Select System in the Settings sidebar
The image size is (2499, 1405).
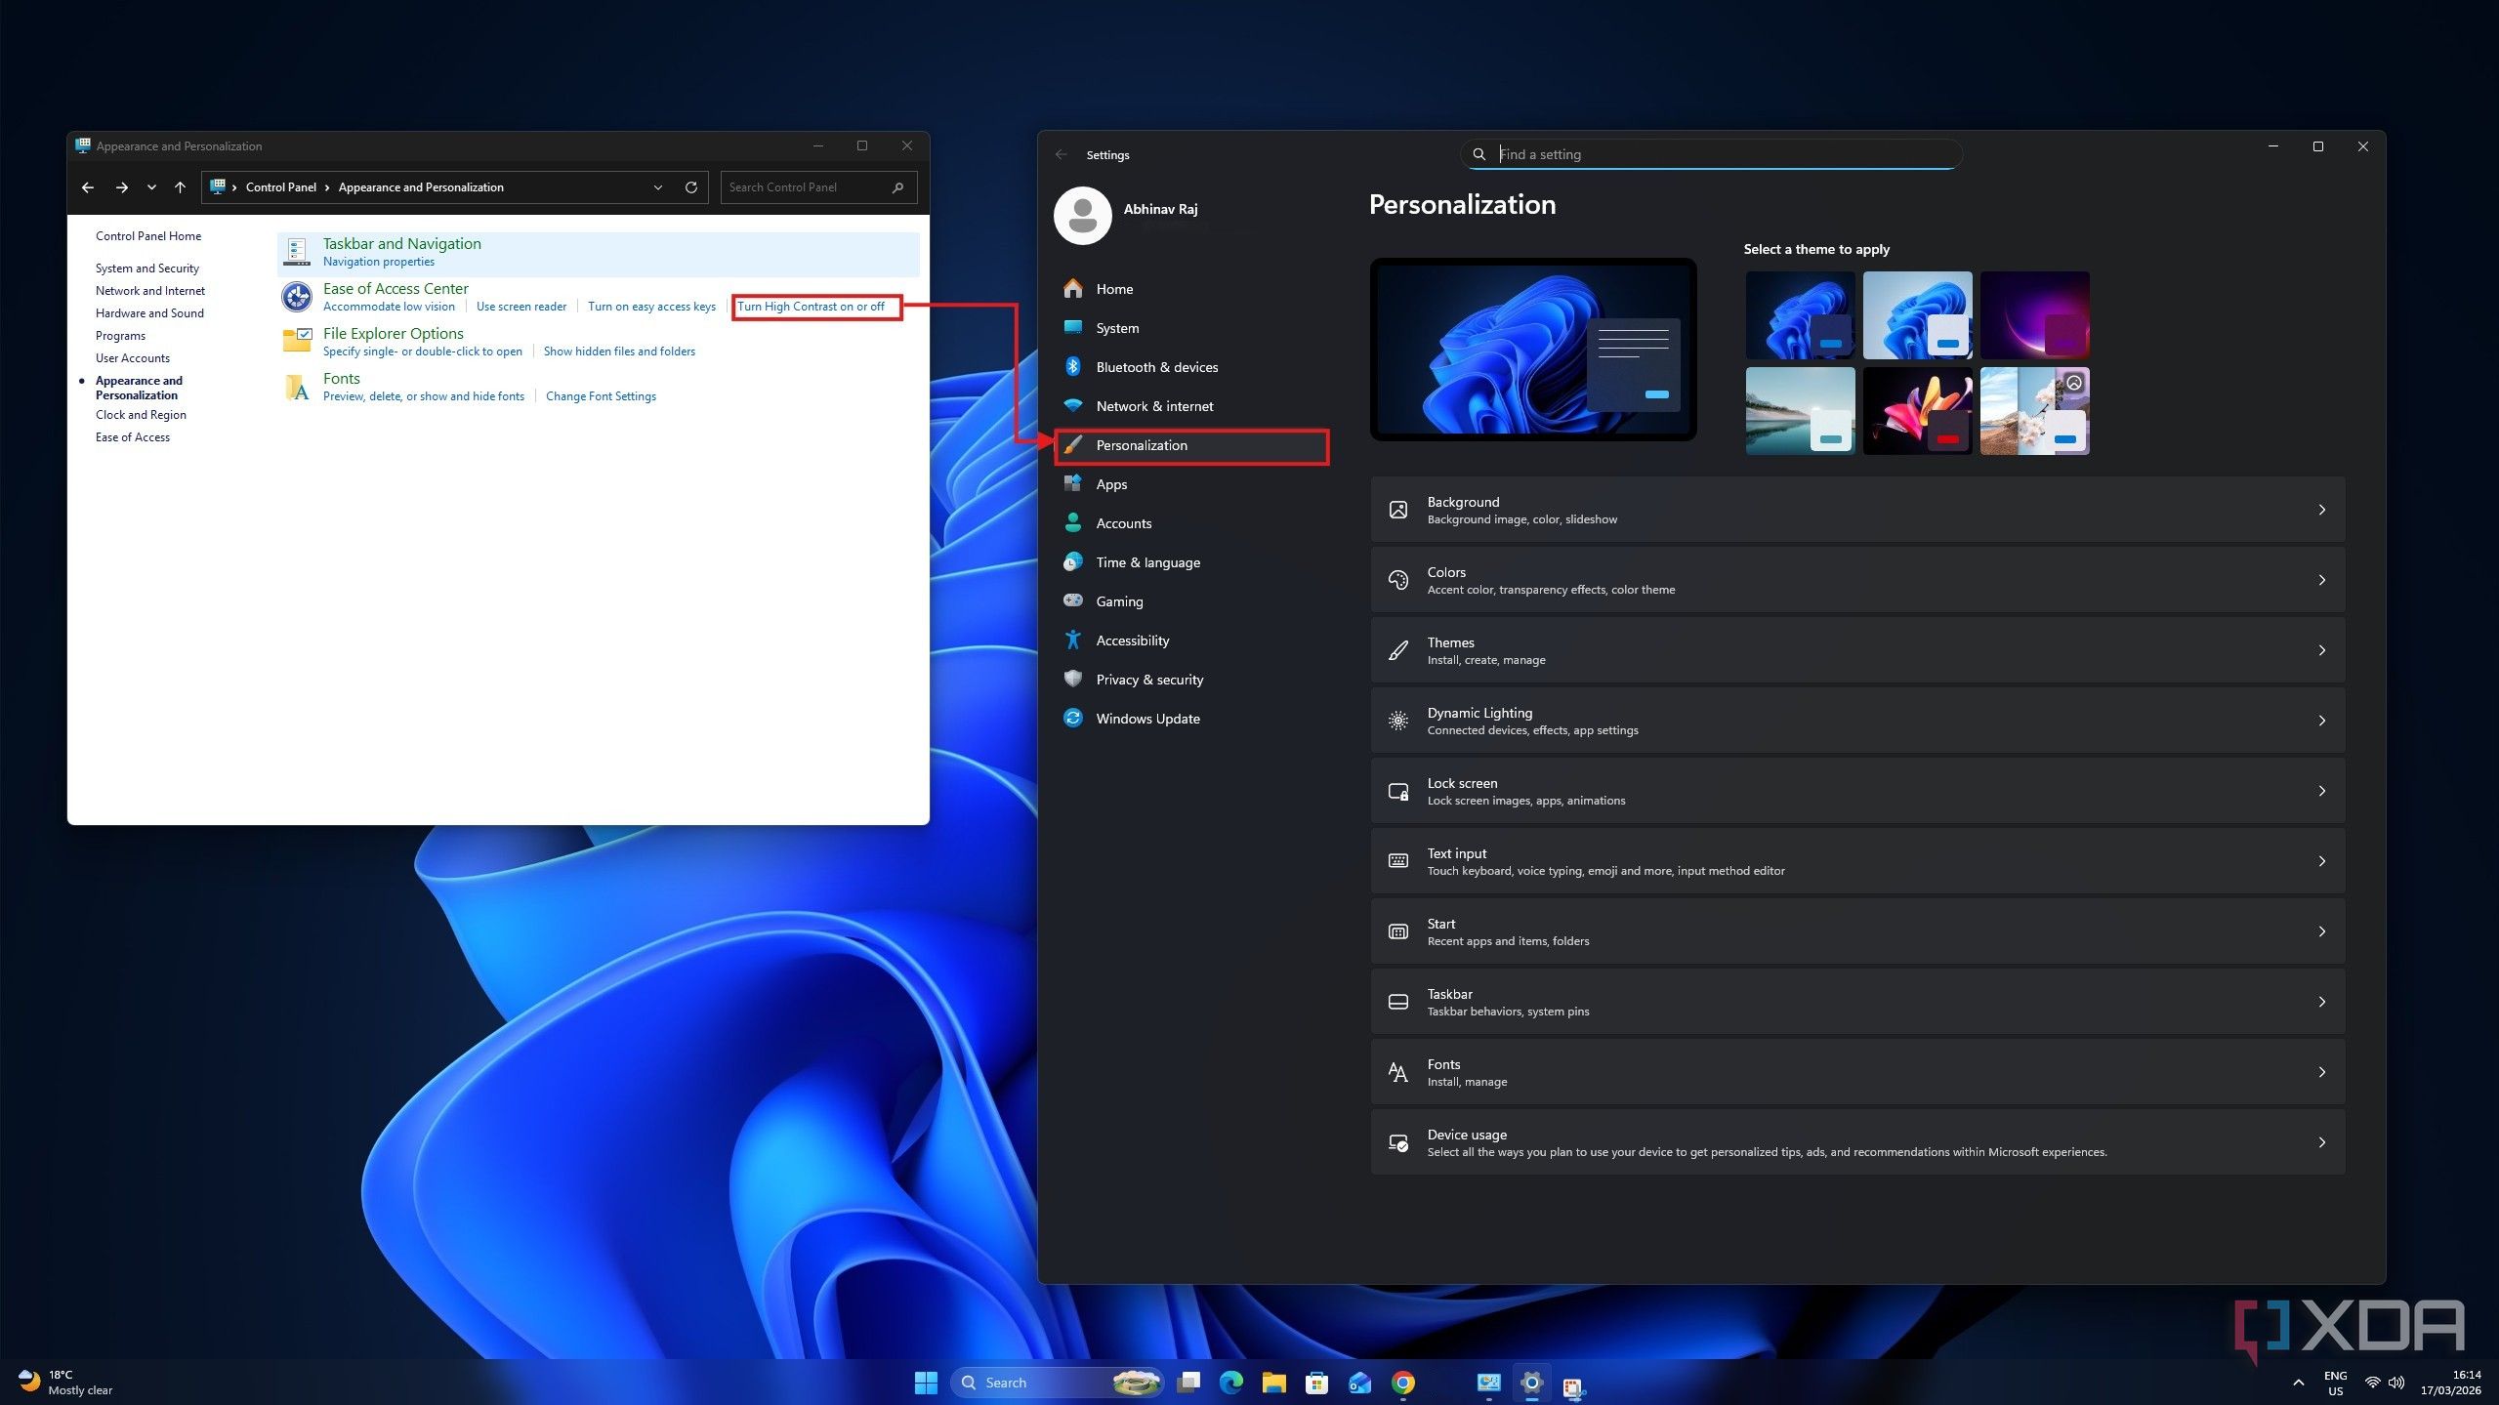click(x=1191, y=328)
